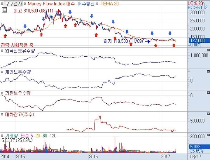The height and width of the screenshot is (160, 210).
Task: Toggle the 대차잔고(주수) indicator marker
Action: click(2, 114)
